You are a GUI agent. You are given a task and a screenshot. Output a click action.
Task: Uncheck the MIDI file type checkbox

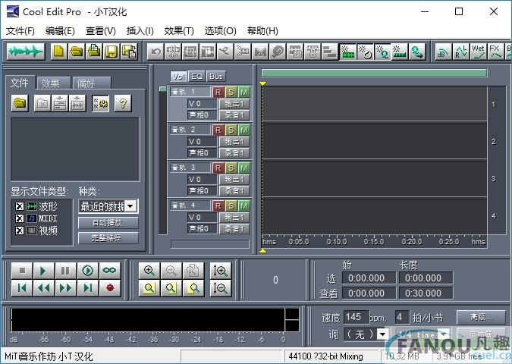coord(20,218)
